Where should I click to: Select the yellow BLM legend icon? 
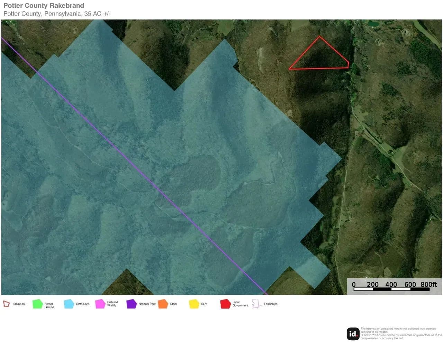(x=194, y=304)
